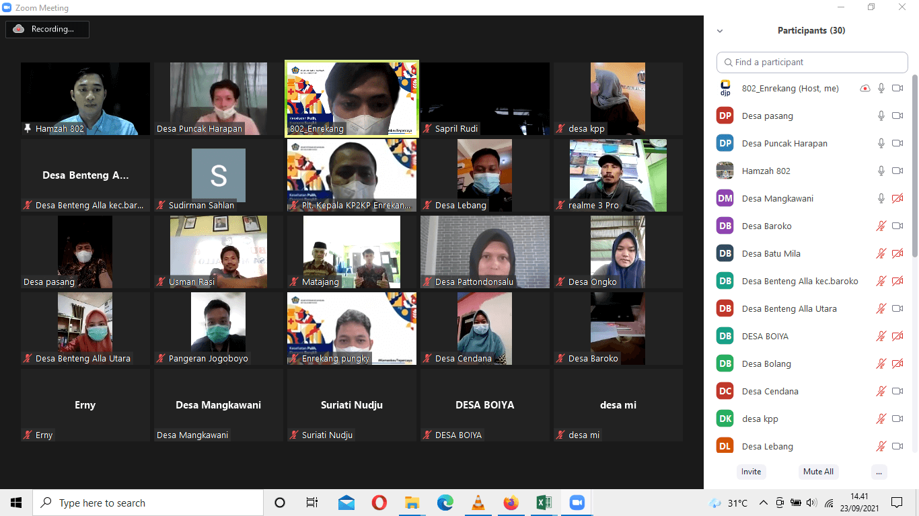Click the Zoom icon in the taskbar
The height and width of the screenshot is (516, 919).
pyautogui.click(x=577, y=503)
